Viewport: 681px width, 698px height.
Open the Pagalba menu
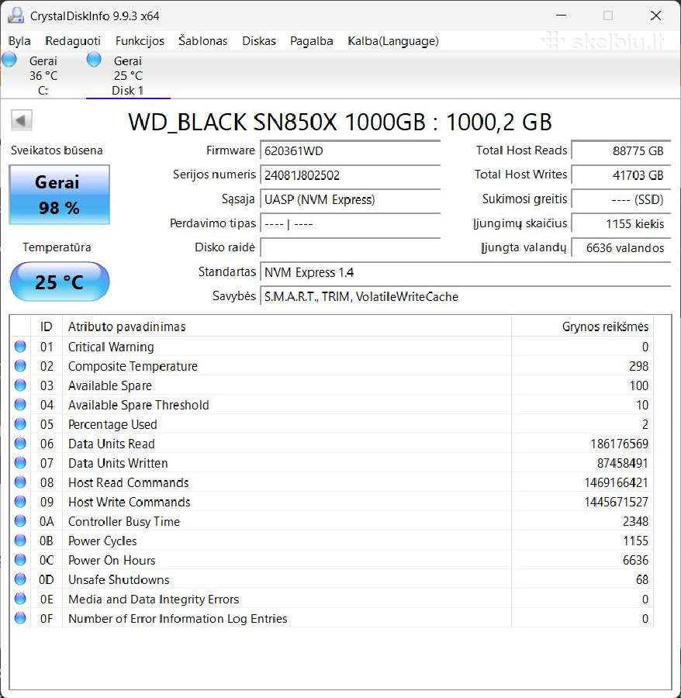tap(312, 41)
